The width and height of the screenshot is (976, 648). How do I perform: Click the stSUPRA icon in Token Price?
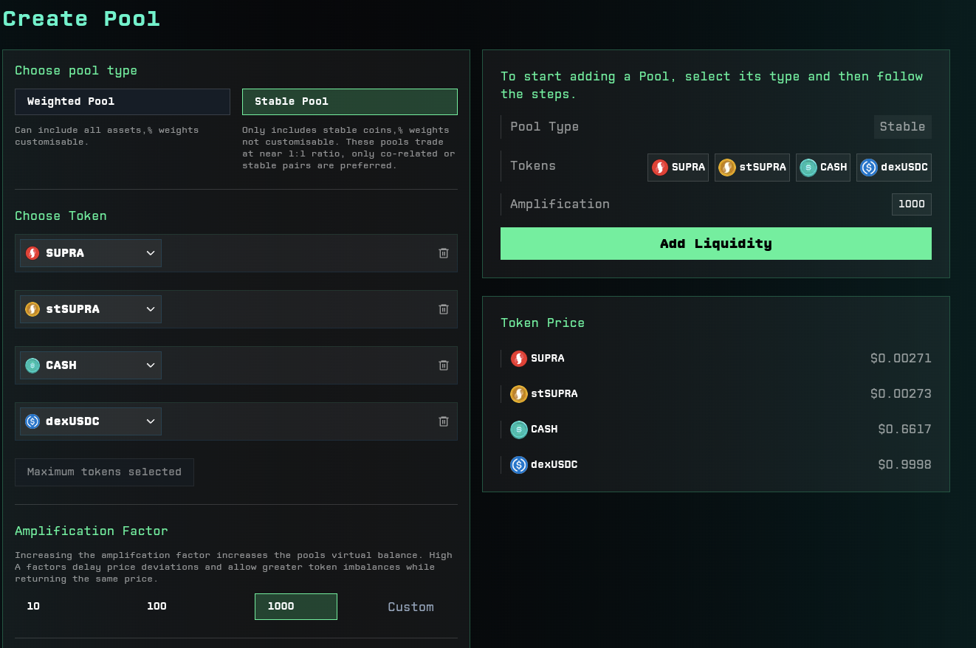pos(519,394)
